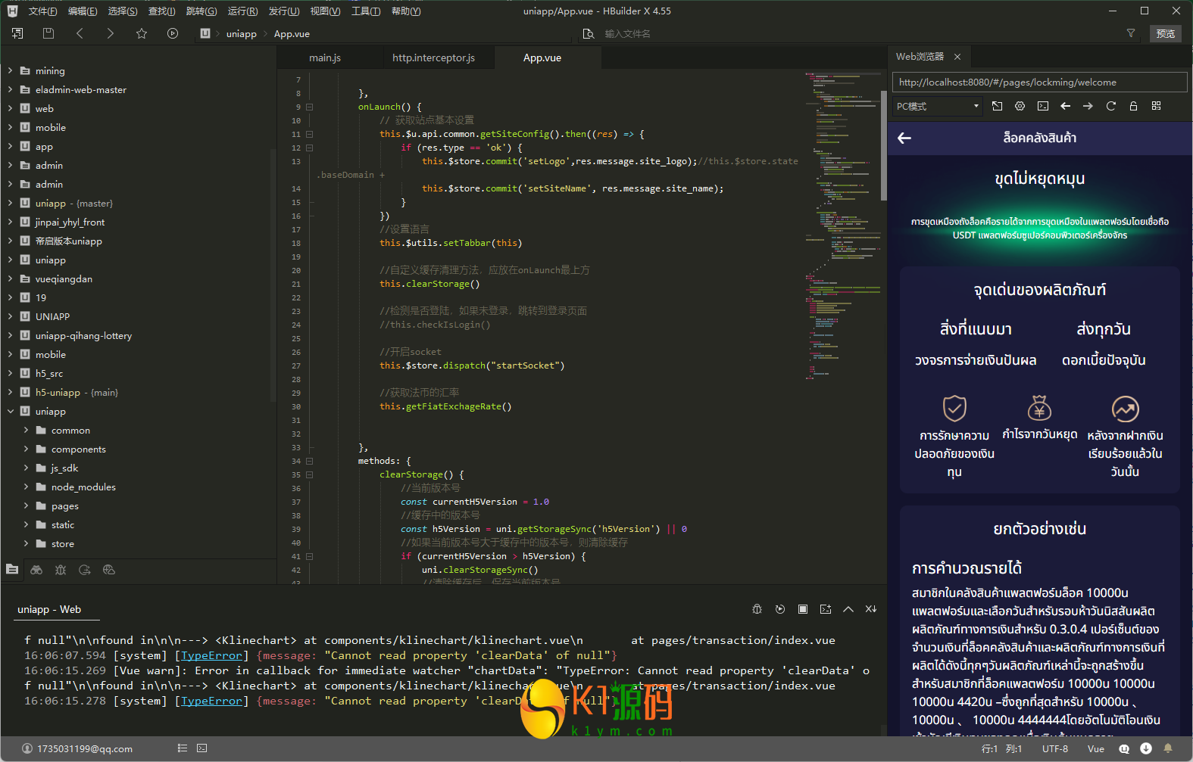1193x762 pixels.
Task: Click the 预览 preview button
Action: tap(1166, 33)
